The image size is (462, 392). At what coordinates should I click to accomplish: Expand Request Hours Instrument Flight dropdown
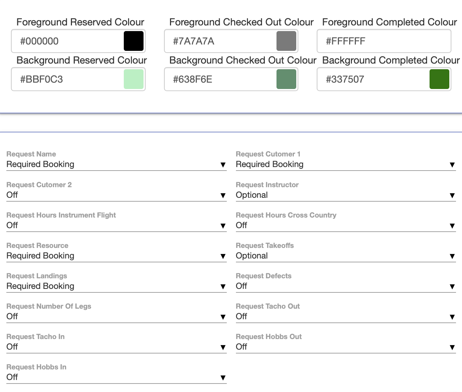pyautogui.click(x=116, y=226)
